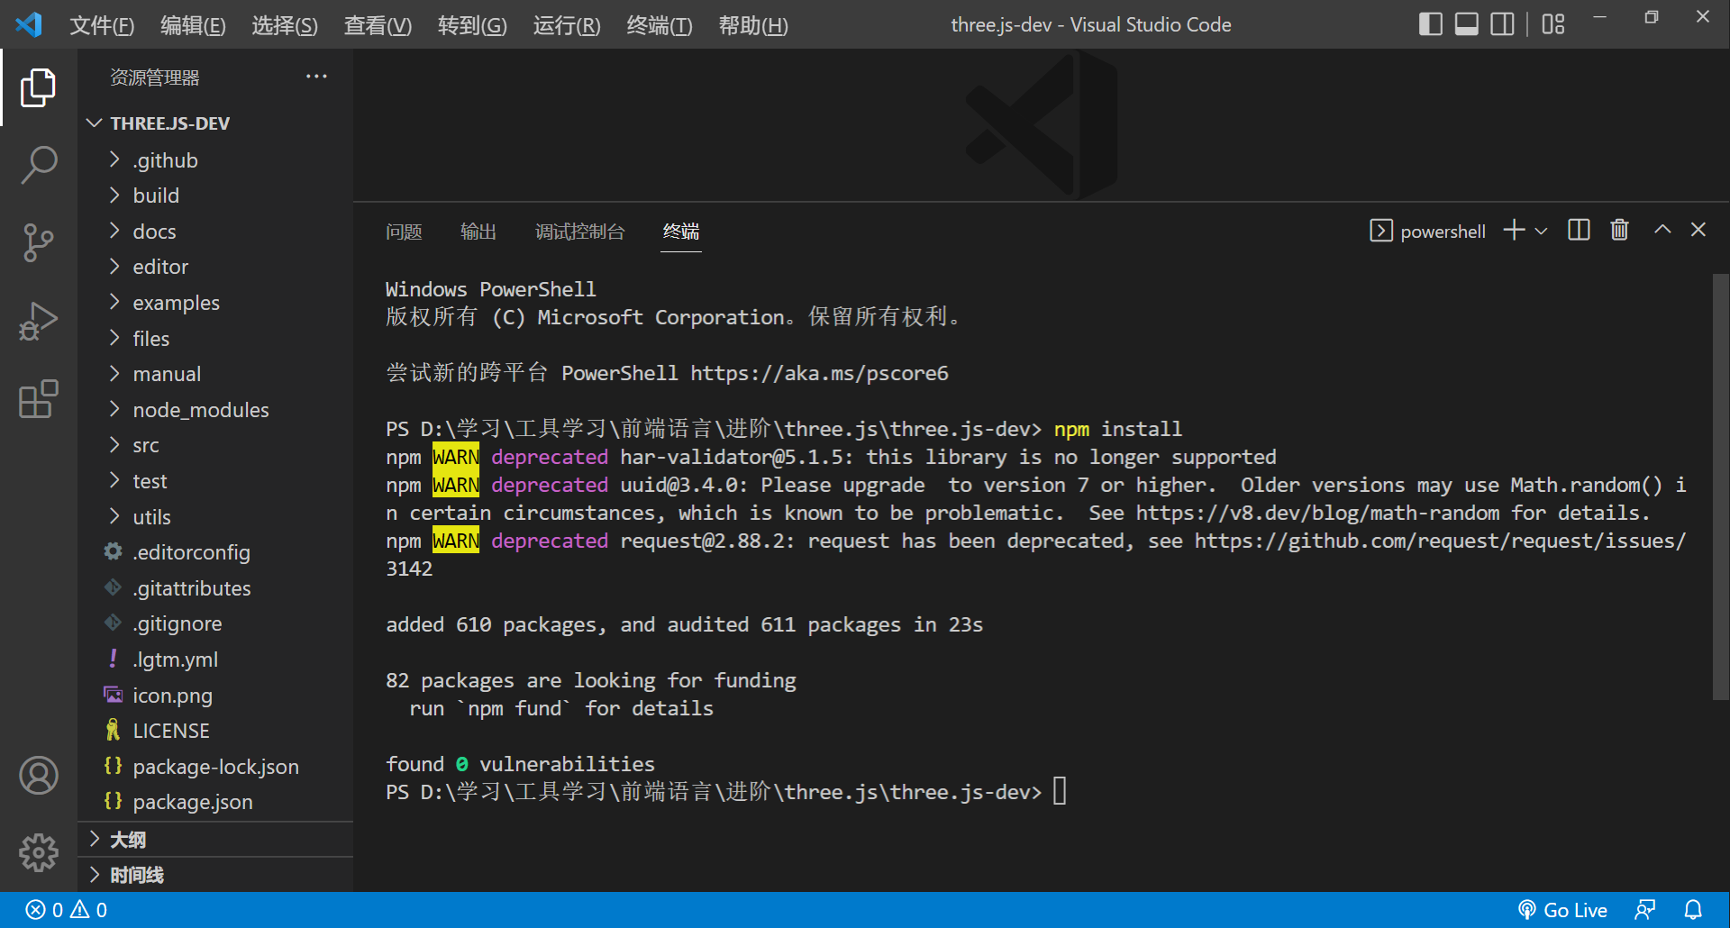Click the feedback icon in status bar

click(1645, 910)
